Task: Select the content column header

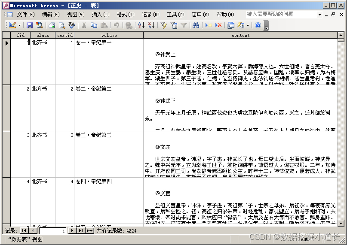Action: tap(240, 35)
